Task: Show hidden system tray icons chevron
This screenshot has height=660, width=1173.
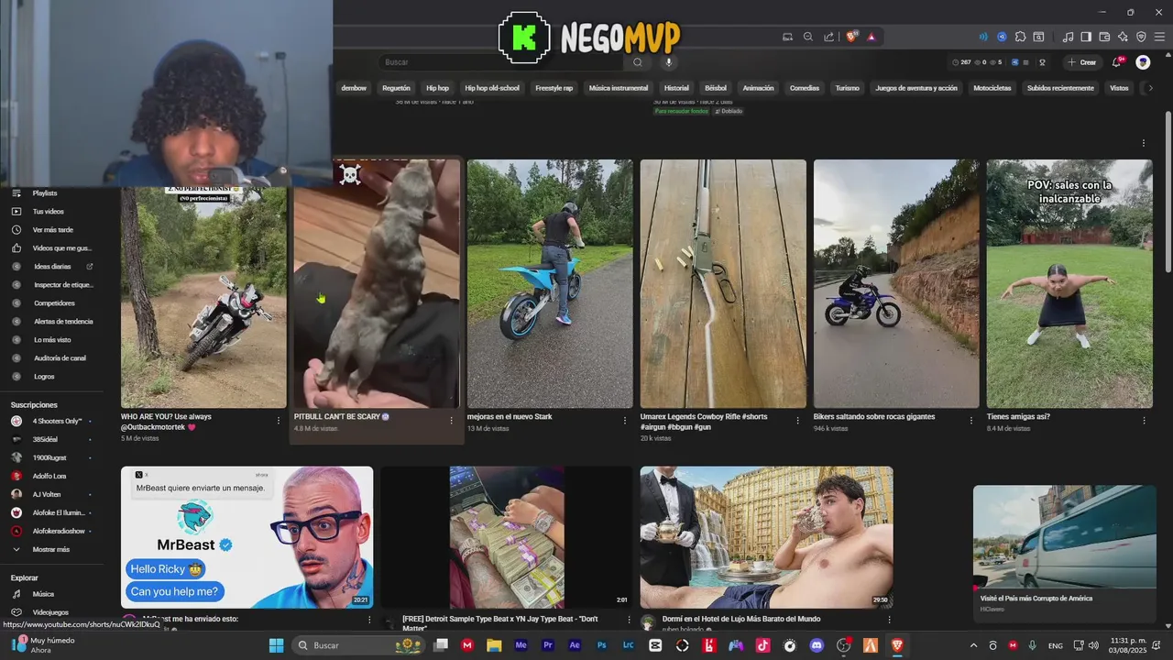Action: [x=973, y=645]
